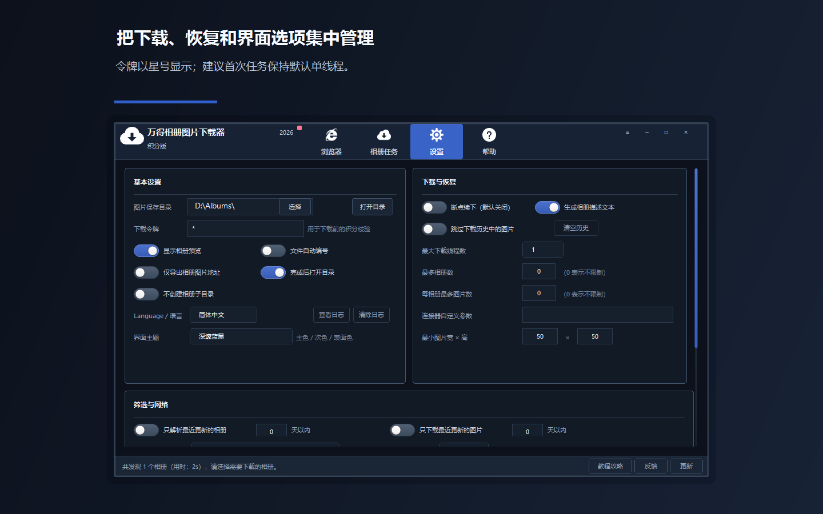Click the 打开目录 button
The image size is (823, 514).
[x=373, y=207]
